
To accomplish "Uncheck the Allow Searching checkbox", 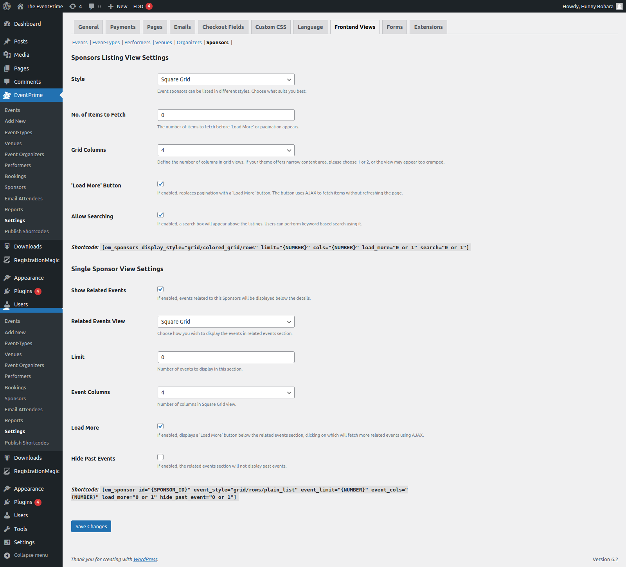I will [x=160, y=215].
